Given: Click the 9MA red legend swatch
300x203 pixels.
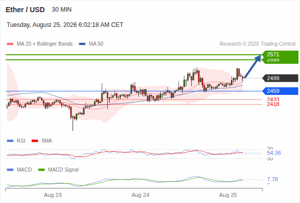Looking at the screenshot, I should 35,141.
